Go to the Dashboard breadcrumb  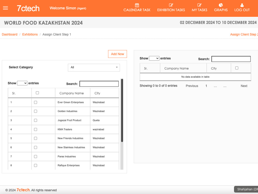[10, 34]
